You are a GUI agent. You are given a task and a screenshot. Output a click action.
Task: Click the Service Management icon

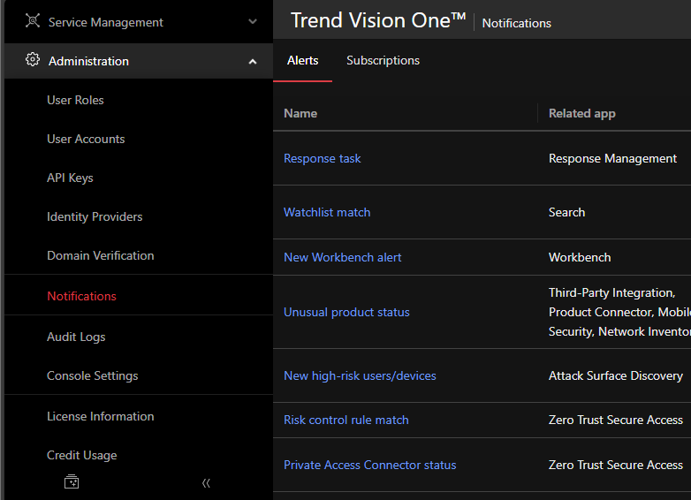33,21
